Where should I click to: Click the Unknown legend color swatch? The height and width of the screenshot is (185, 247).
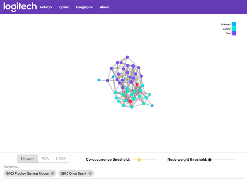click(x=234, y=24)
